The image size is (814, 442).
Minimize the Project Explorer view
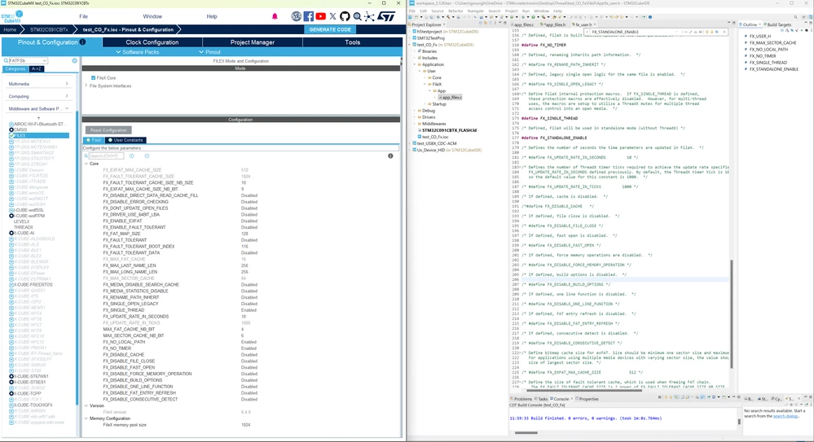[x=499, y=24]
